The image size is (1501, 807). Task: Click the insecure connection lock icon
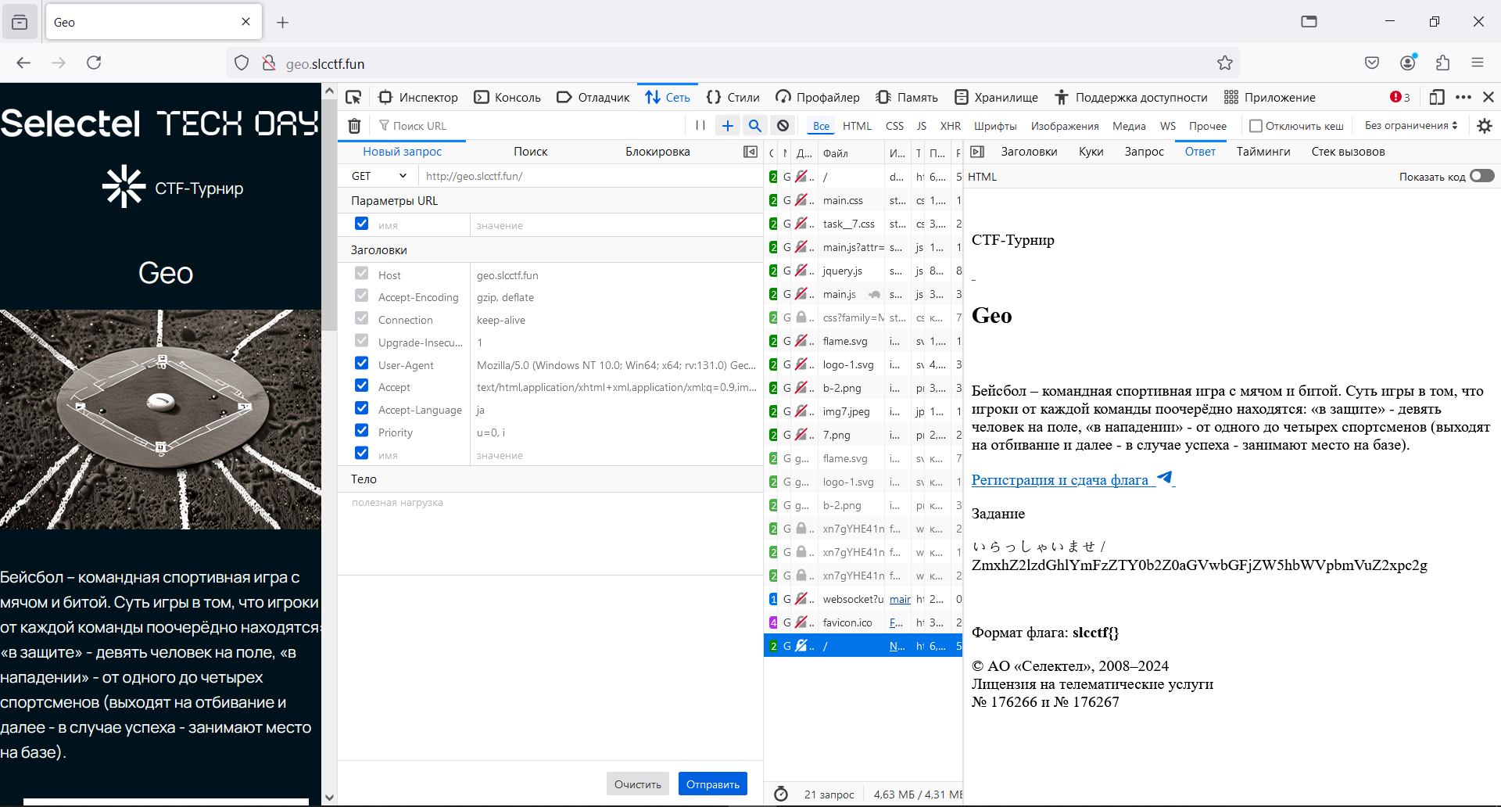tap(269, 63)
